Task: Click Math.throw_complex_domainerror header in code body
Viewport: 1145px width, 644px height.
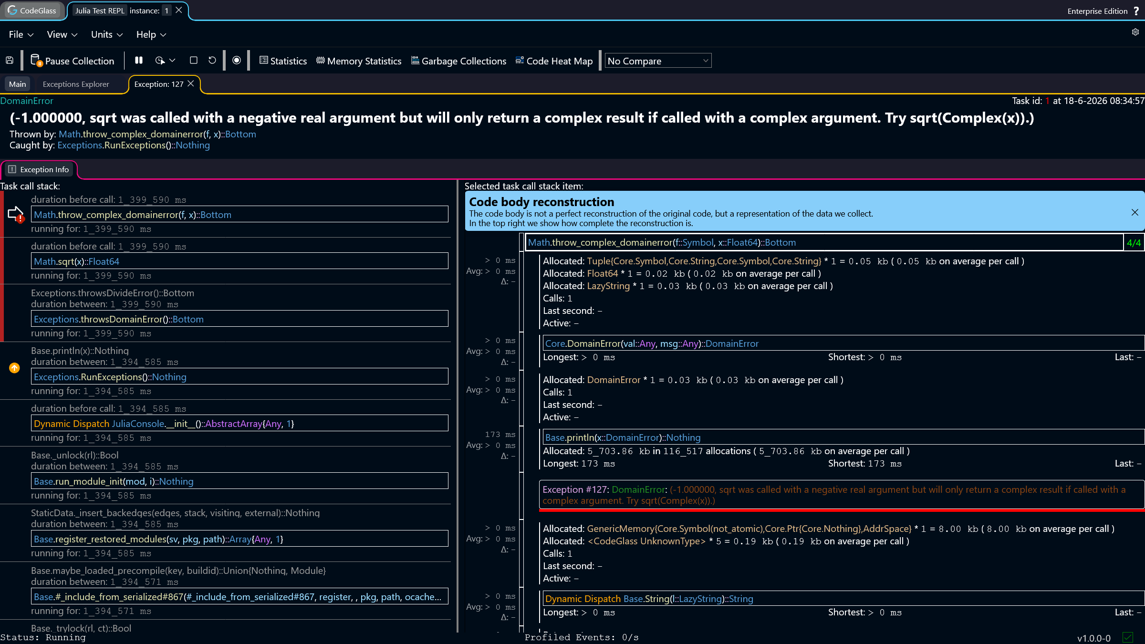Action: pyautogui.click(x=824, y=242)
